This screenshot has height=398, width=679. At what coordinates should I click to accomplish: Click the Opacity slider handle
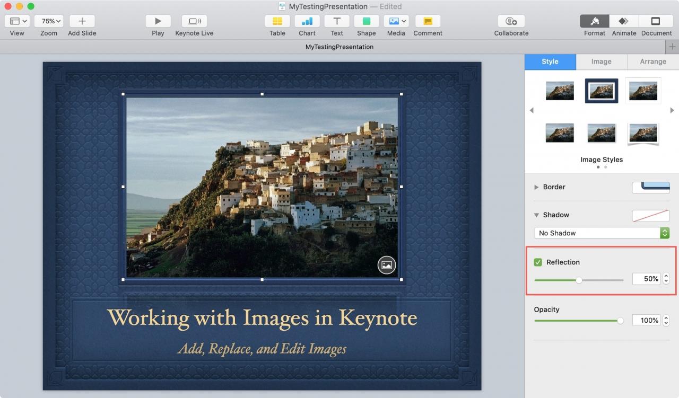[x=620, y=321]
